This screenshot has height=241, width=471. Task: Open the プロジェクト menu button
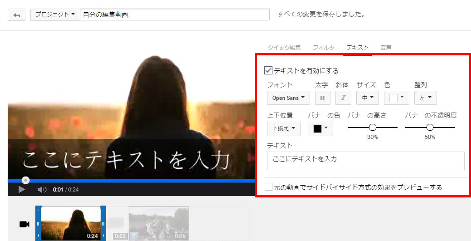click(x=55, y=15)
